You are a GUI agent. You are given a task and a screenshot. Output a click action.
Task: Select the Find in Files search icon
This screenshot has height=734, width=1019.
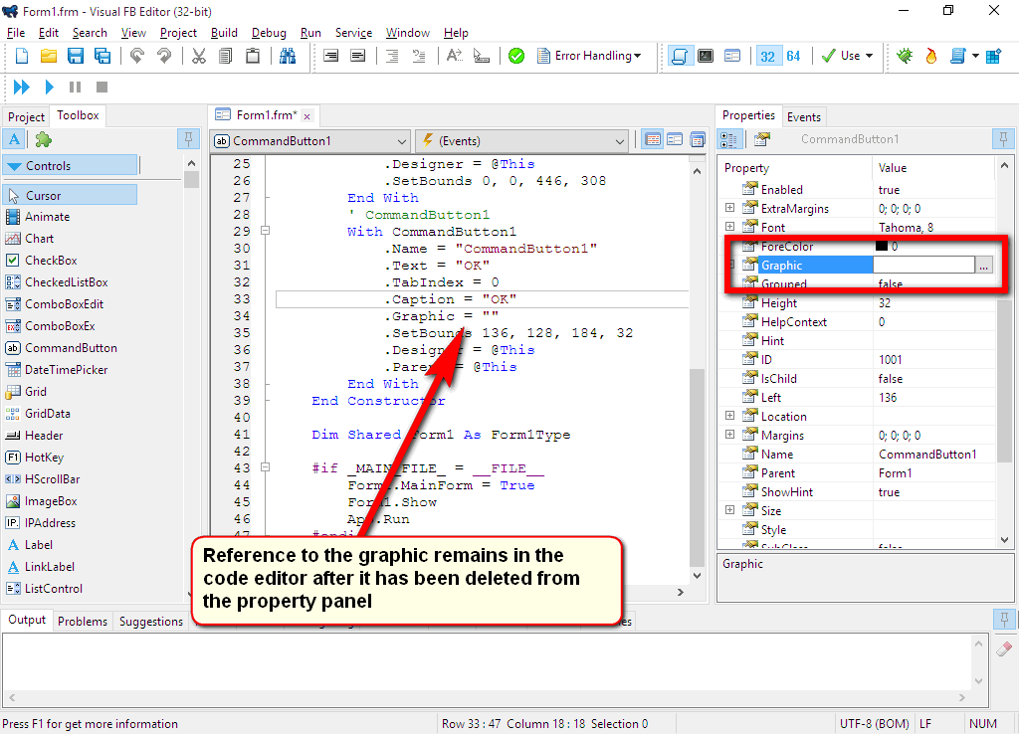(288, 56)
